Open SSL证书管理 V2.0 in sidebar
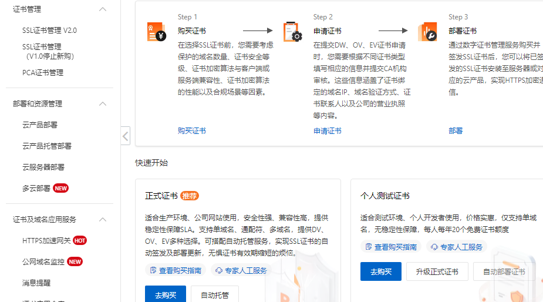 (x=49, y=31)
